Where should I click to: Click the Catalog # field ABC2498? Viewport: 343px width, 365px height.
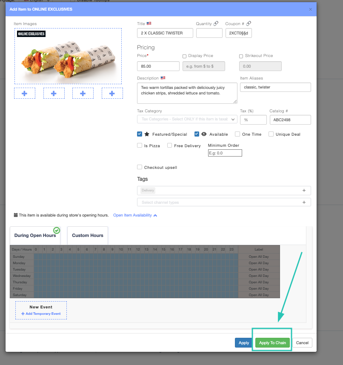(x=290, y=120)
